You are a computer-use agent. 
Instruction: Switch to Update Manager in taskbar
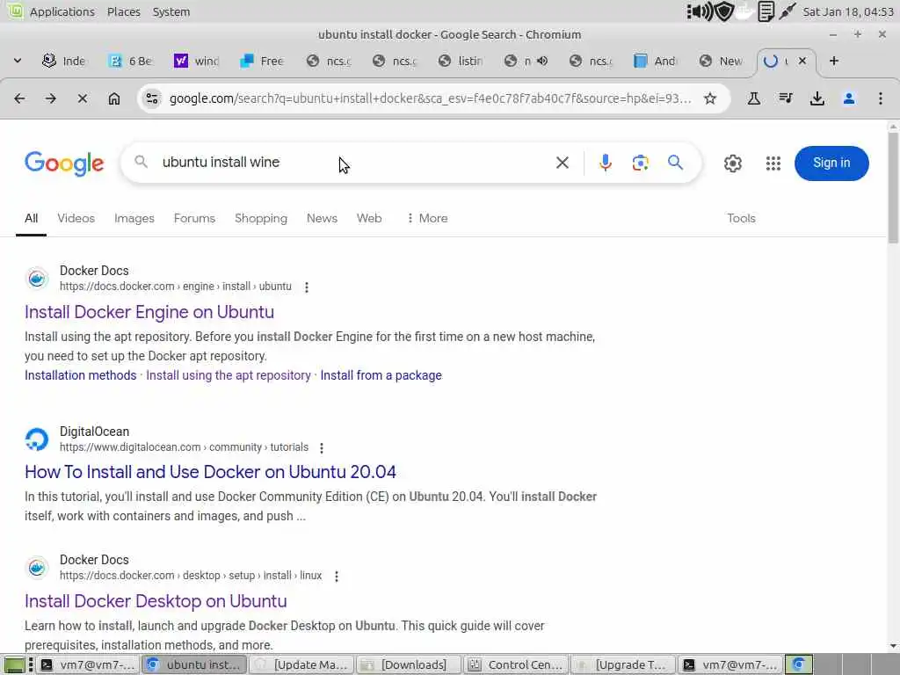(302, 664)
